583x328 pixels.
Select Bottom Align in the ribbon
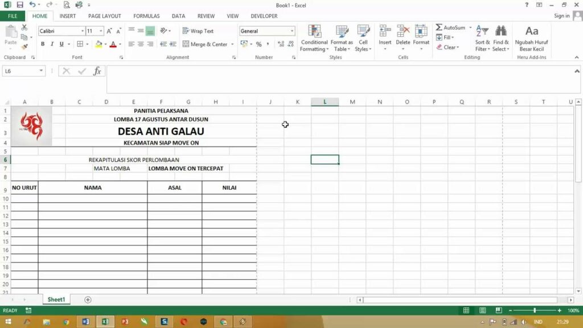150,31
